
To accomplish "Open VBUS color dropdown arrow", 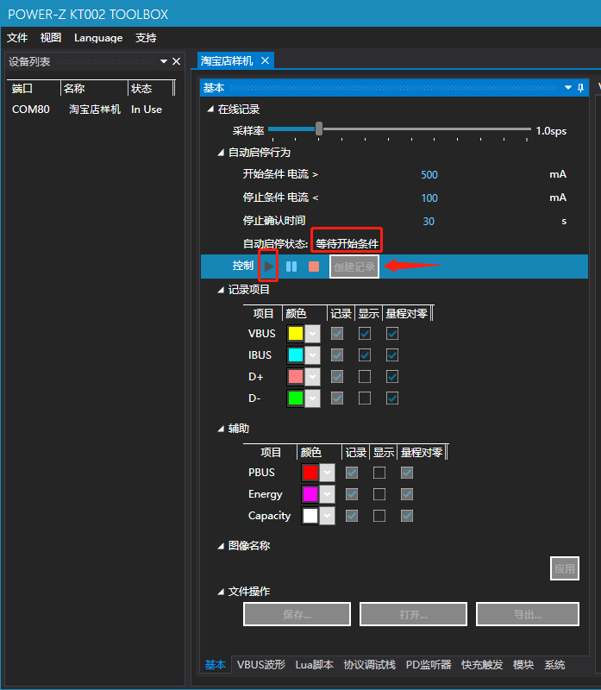I will (x=312, y=334).
